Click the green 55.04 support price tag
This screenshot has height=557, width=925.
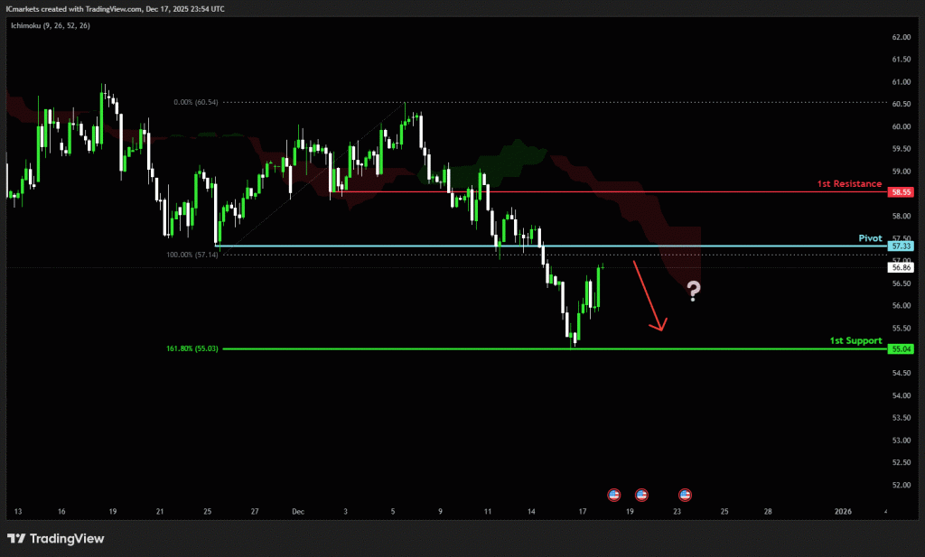[x=901, y=348]
